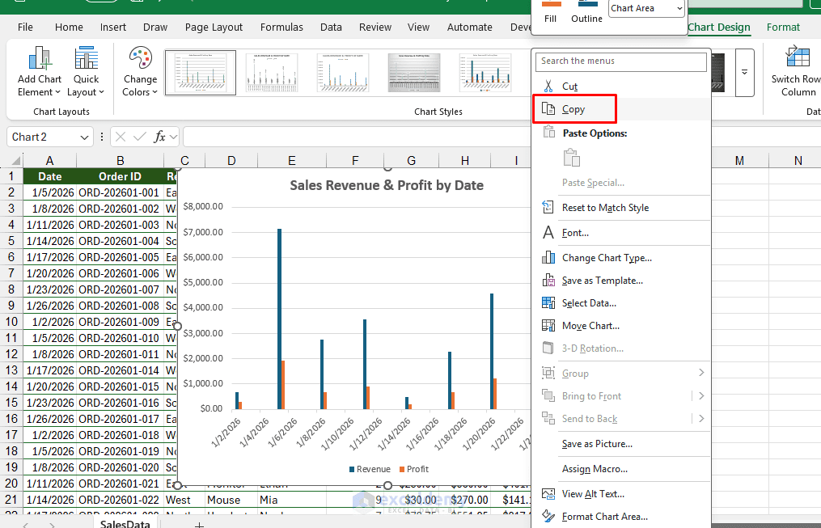821x528 pixels.
Task: Open Add Chart Element dropdown
Action: coord(40,72)
